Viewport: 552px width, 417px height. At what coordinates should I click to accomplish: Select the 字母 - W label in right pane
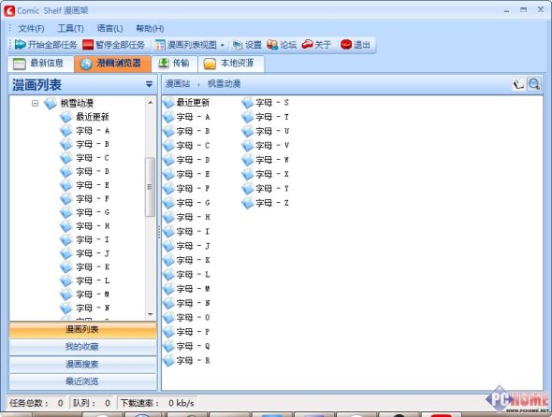tap(272, 160)
